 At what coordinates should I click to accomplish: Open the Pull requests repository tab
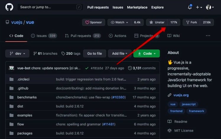click(x=81, y=36)
